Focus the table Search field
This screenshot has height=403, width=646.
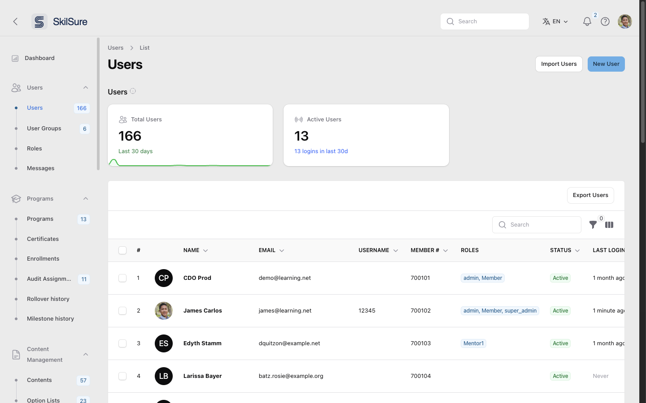coord(537,225)
